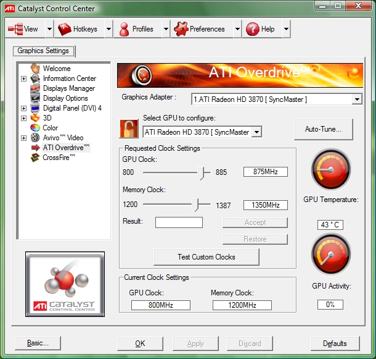Click the Accept button
This screenshot has width=376, height=359.
[255, 222]
